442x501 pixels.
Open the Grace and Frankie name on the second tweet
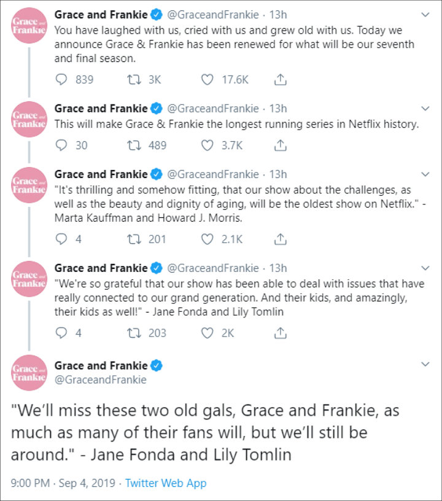101,109
